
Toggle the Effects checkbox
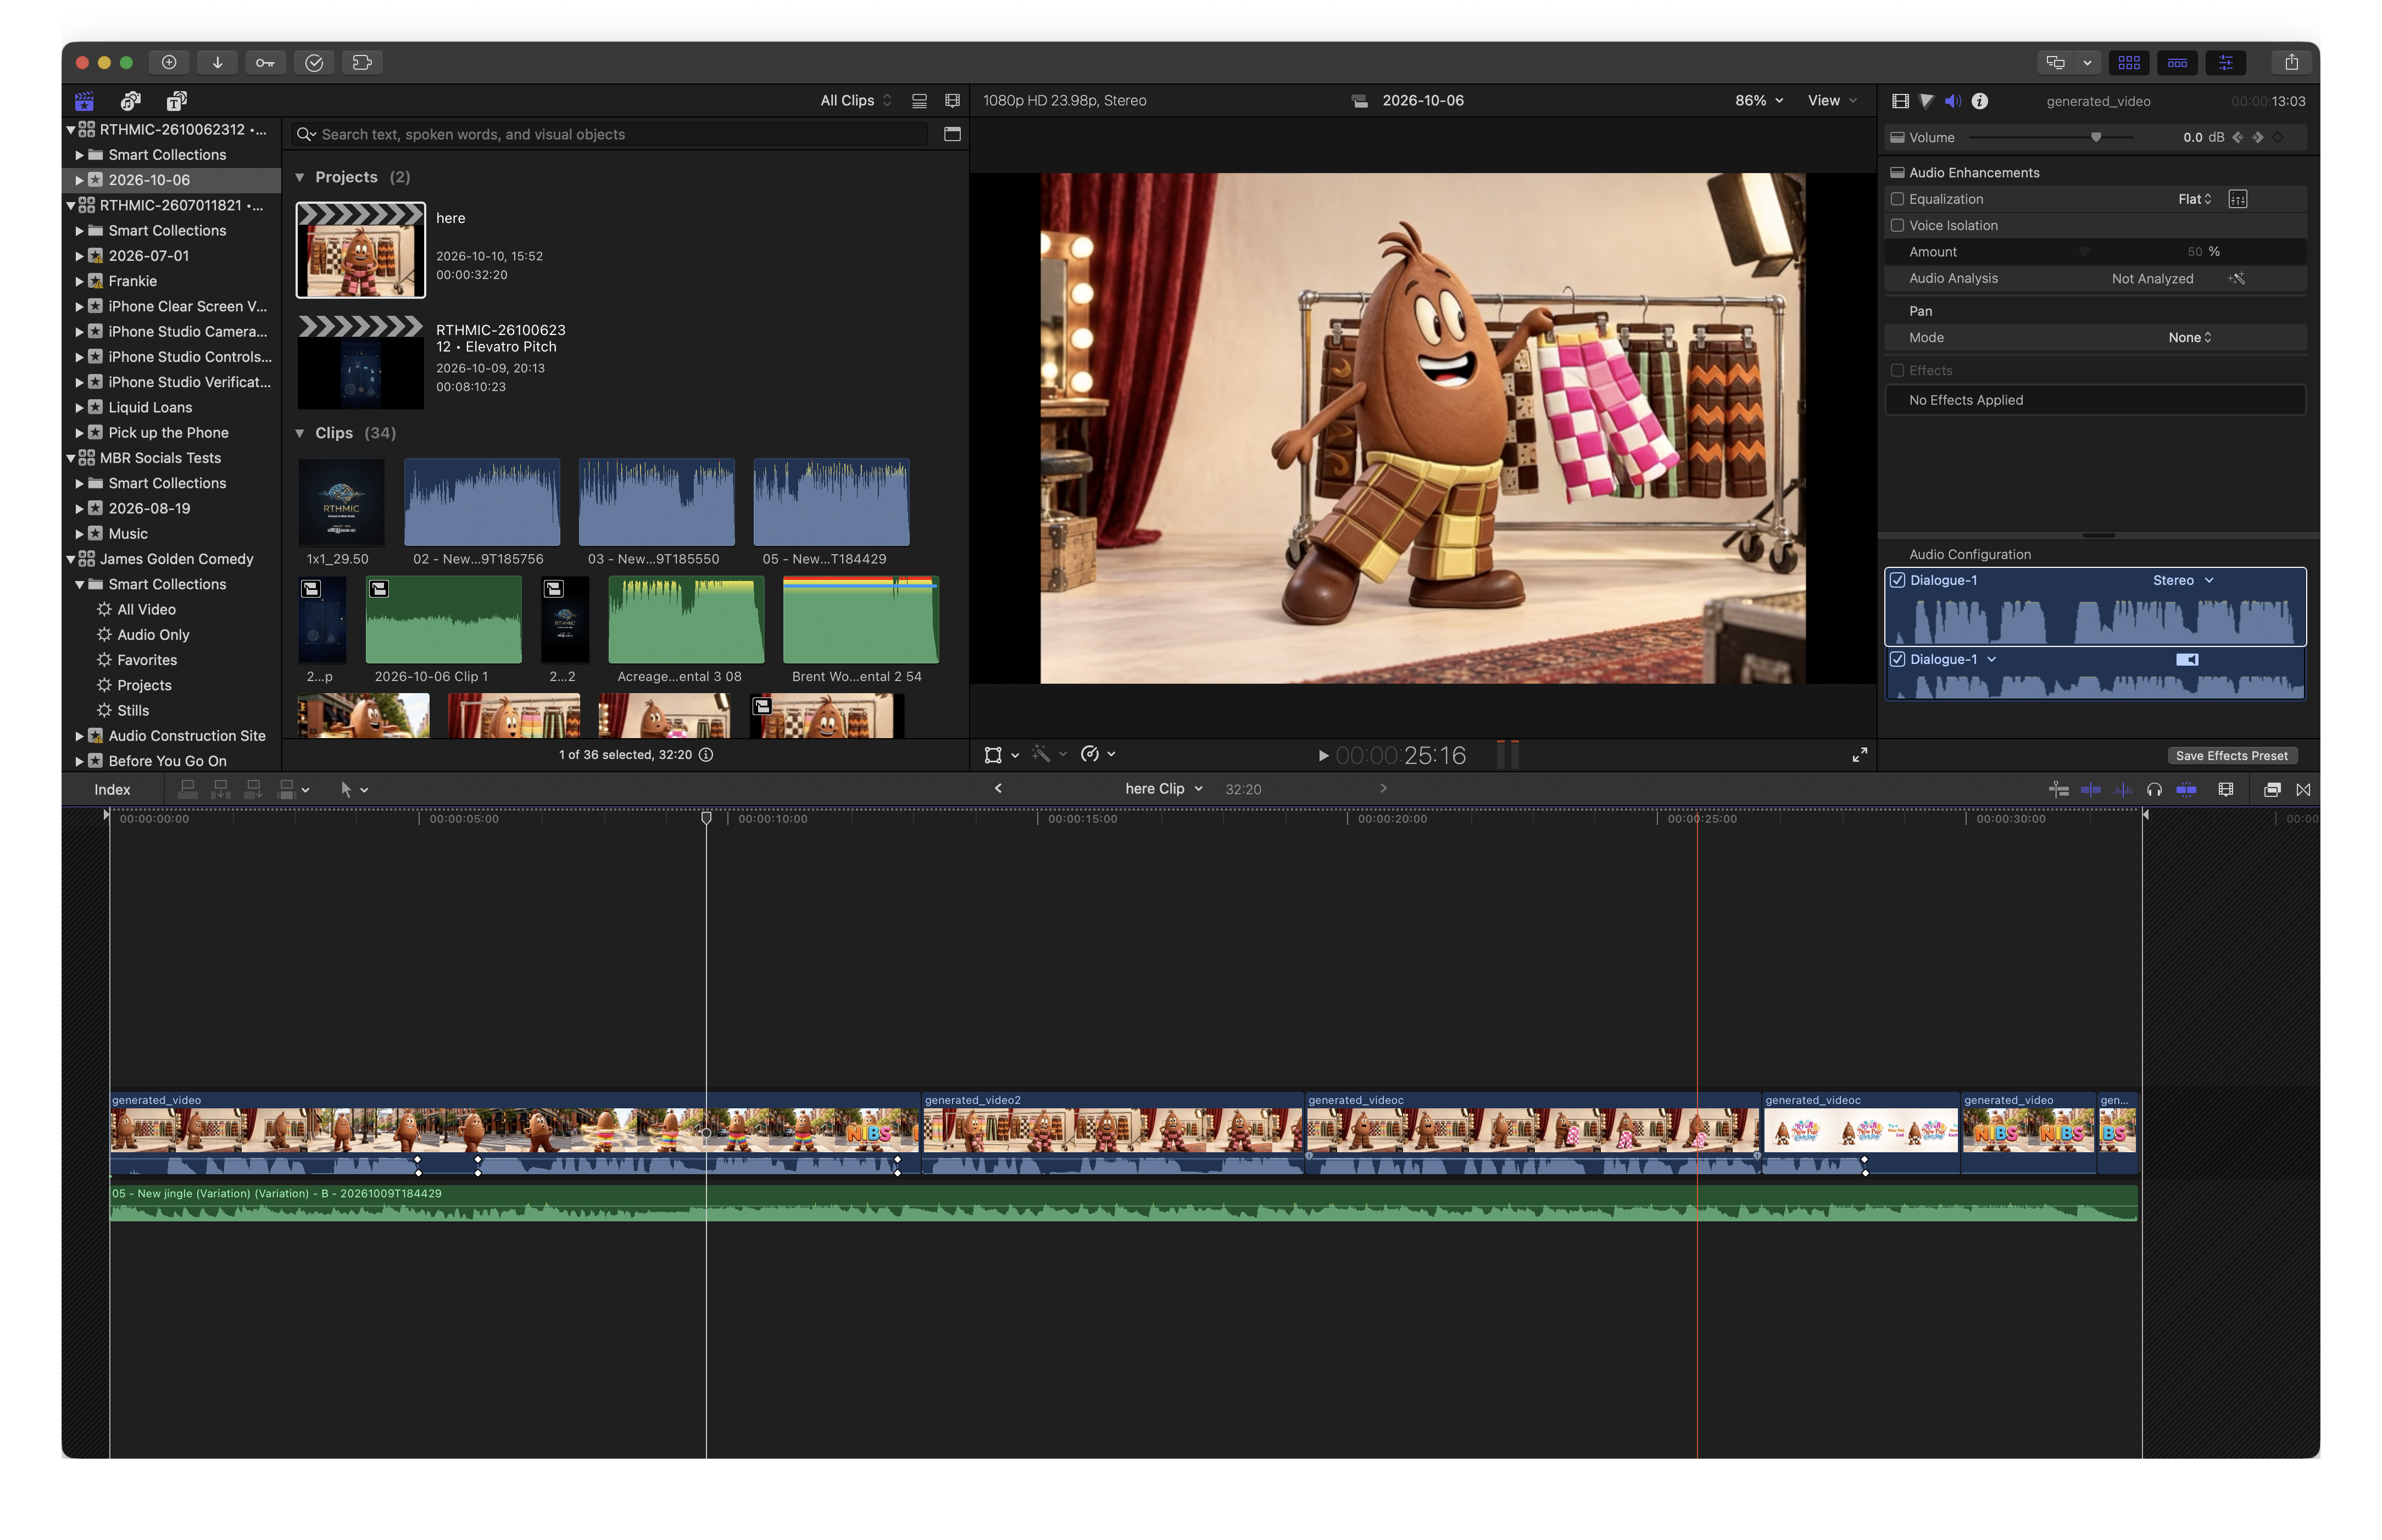(1897, 370)
